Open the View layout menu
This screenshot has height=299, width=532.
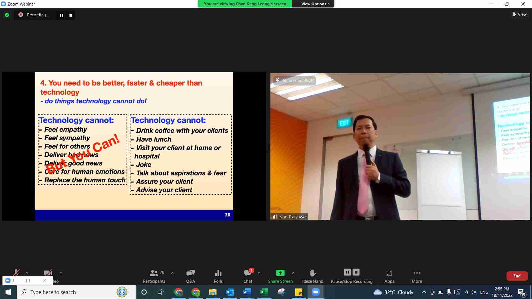520,14
